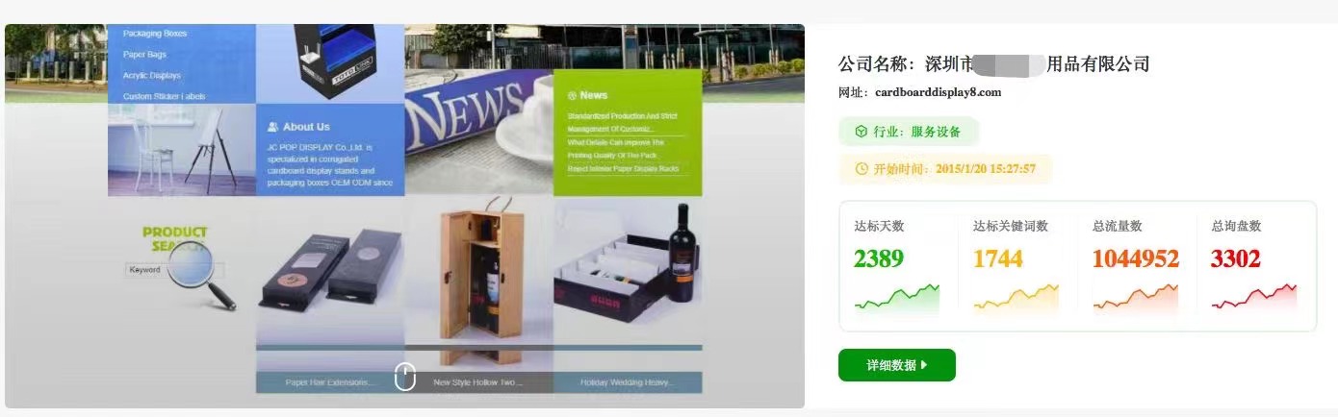
Task: Open the wooden wine box thumbnail
Action: pyautogui.click(x=479, y=272)
